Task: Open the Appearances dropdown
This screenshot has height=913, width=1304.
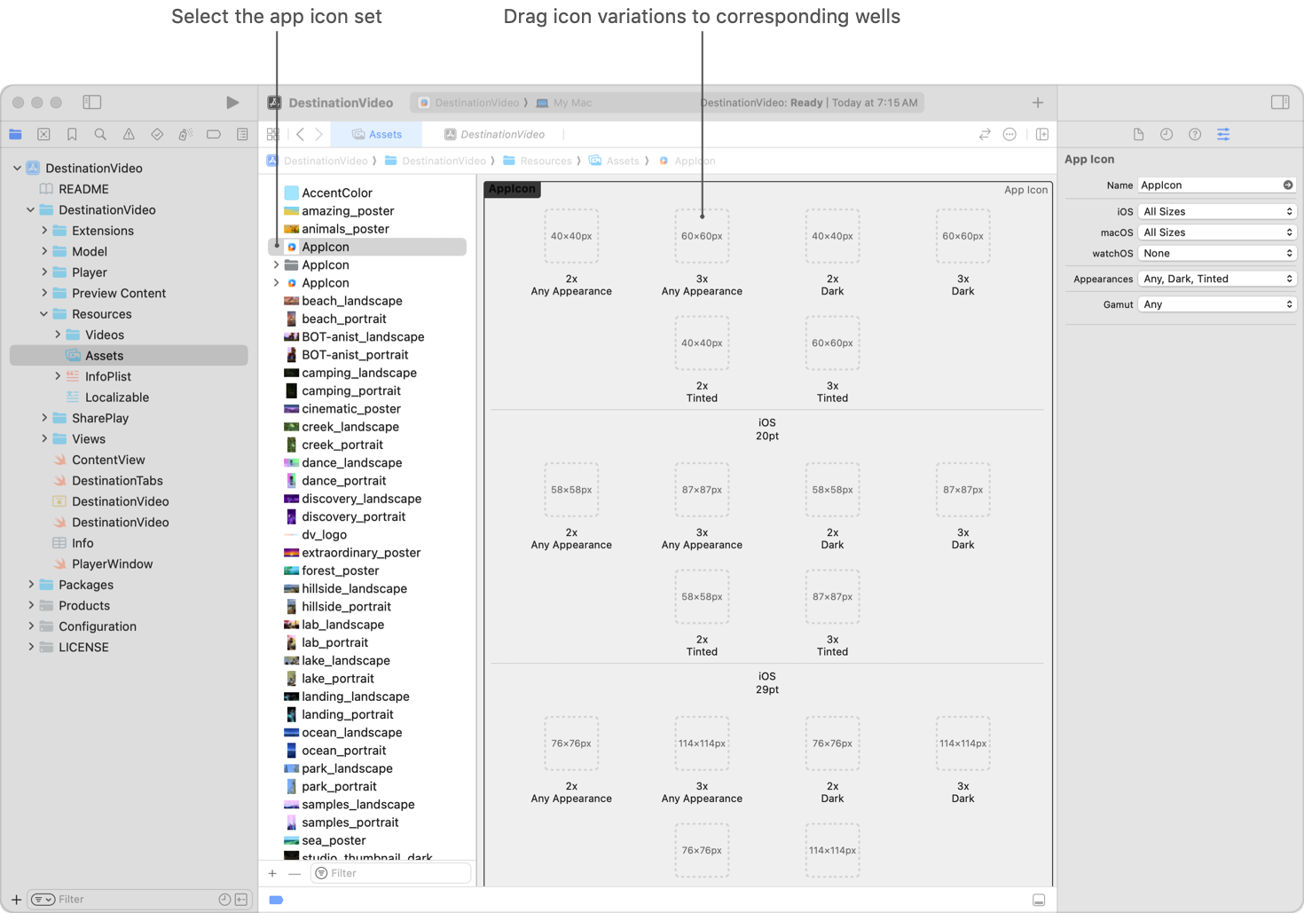Action: tap(1217, 279)
